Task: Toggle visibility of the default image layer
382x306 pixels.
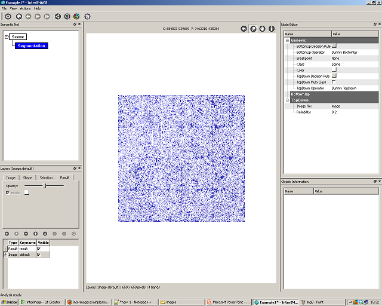Action: (x=39, y=255)
